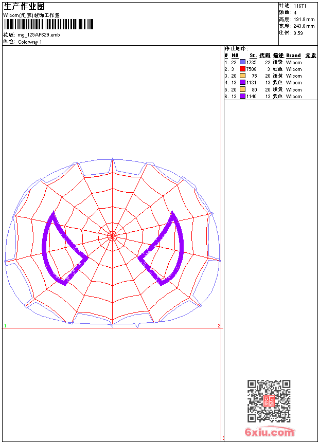Select the title text '生产作业图'
The height and width of the screenshot is (442, 319).
pos(24,7)
